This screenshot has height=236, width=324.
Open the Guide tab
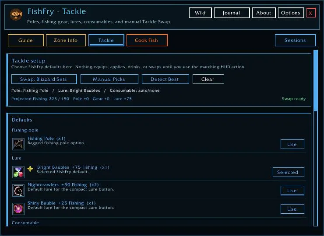tap(26, 40)
